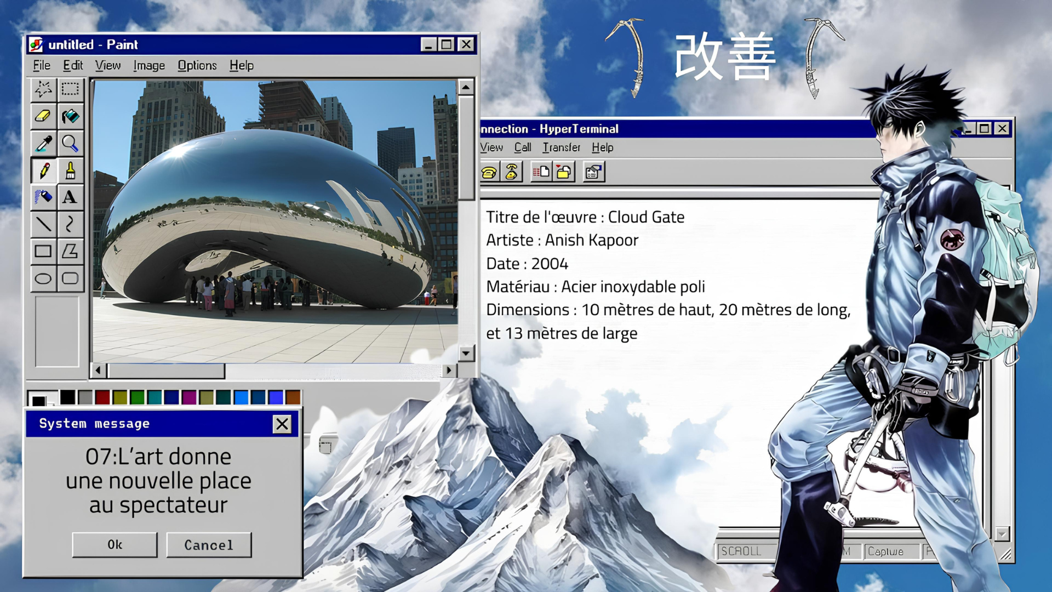1052x592 pixels.
Task: Click Ok in the System message dialog
Action: click(115, 545)
